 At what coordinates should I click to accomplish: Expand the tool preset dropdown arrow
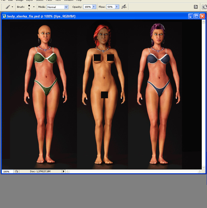[x=12, y=7]
